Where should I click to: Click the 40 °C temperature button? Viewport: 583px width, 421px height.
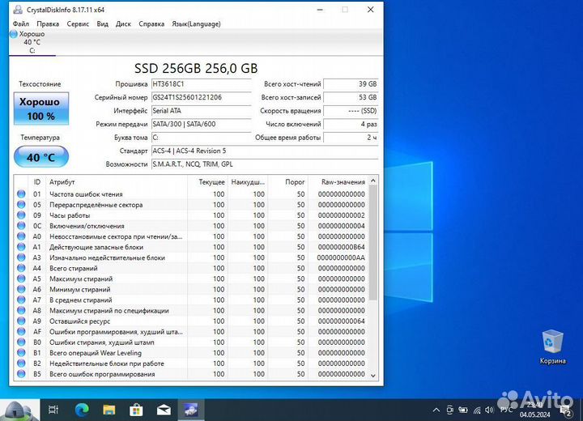point(41,157)
